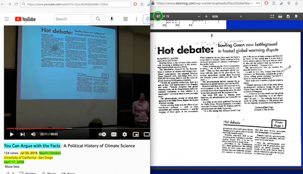Mute the video volume

click(x=33, y=134)
